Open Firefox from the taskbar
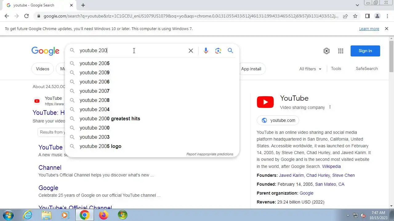The image size is (394, 221). 103,215
